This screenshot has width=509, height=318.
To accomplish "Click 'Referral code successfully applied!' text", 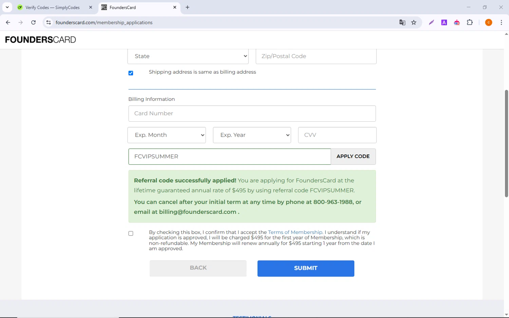I will point(185,180).
